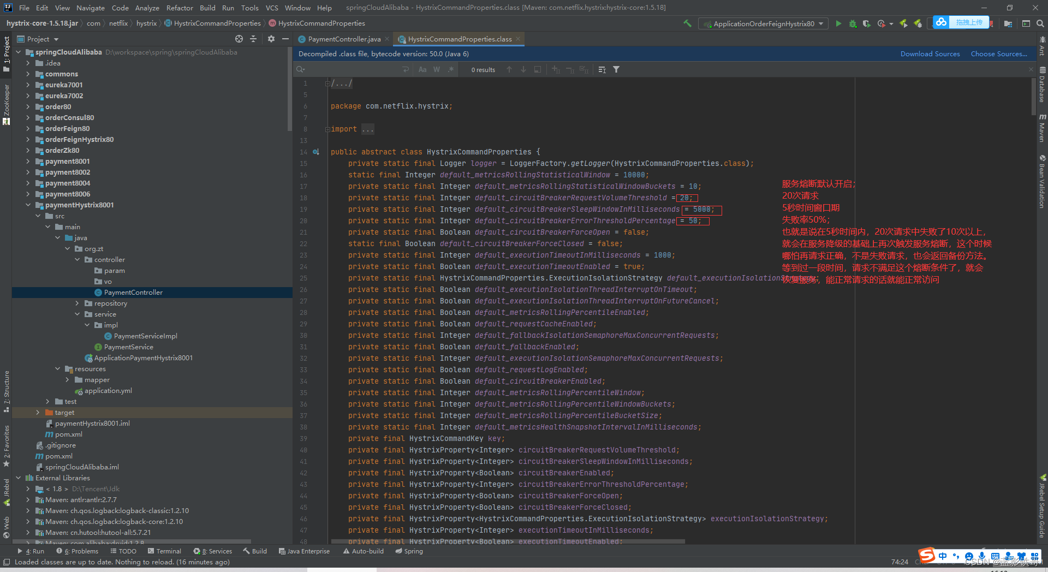This screenshot has width=1048, height=572.
Task: Click the multiline search newline icon
Action: point(406,69)
